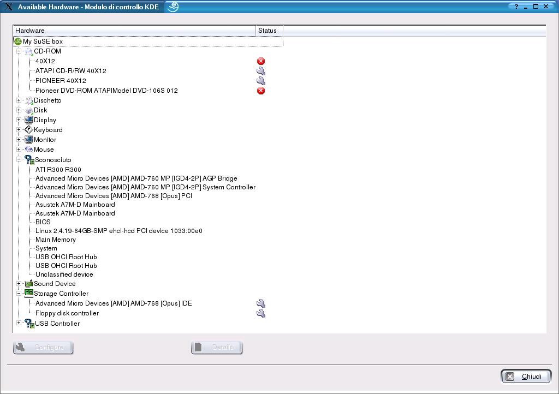
Task: Select Pioneer DVD-ROM ATAPIModel DVD-106S 012
Action: click(x=106, y=91)
